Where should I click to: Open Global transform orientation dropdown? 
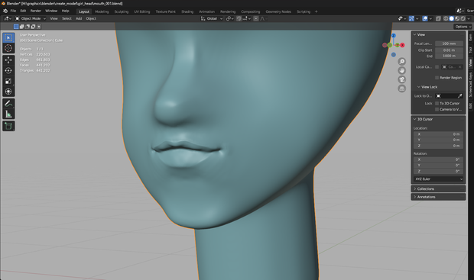click(x=212, y=19)
